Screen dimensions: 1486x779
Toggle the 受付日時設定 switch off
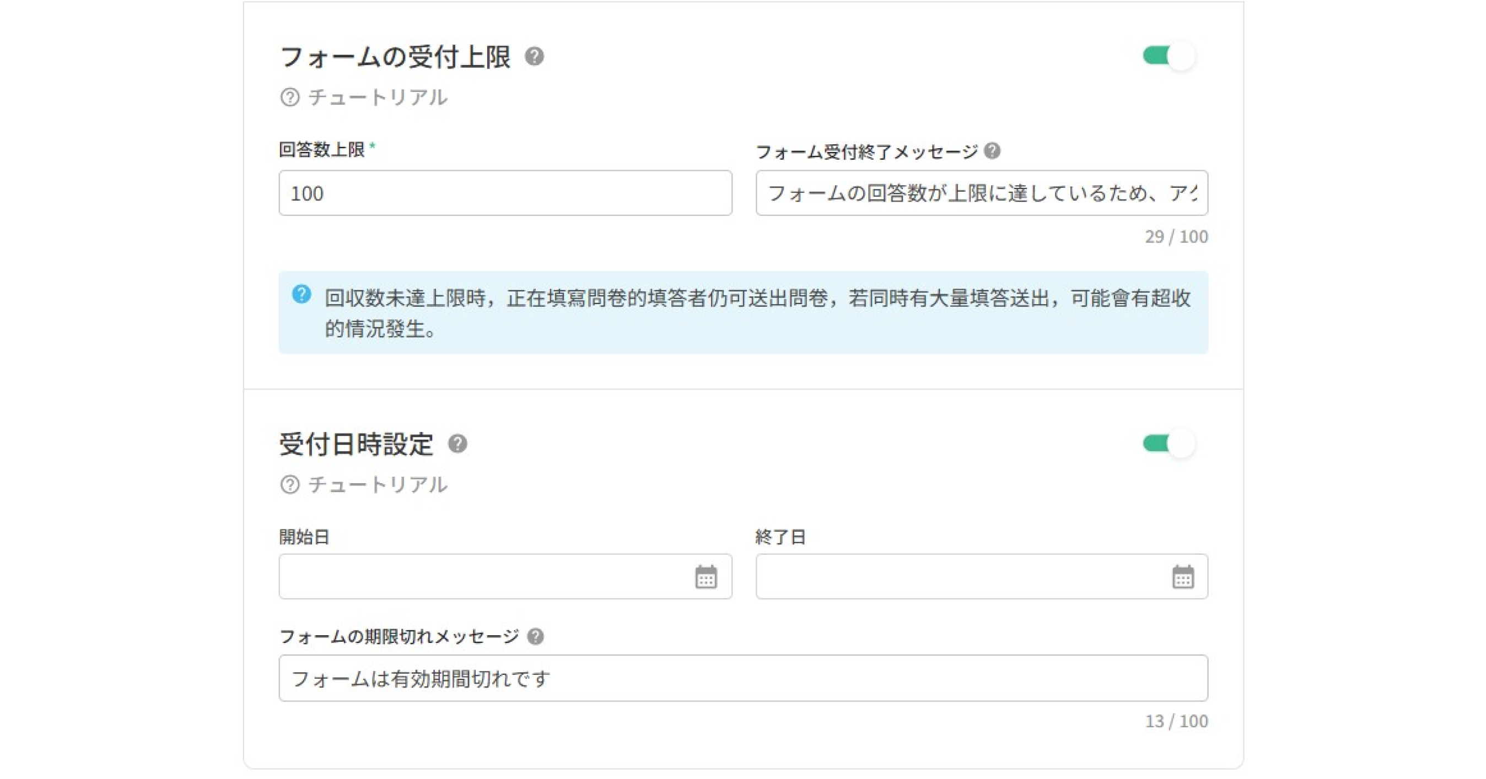point(1169,443)
